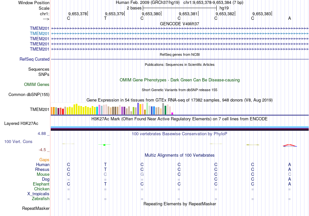Click the 9,653,382 coordinate on the ruler
The image size is (309, 216).
pos(225,14)
